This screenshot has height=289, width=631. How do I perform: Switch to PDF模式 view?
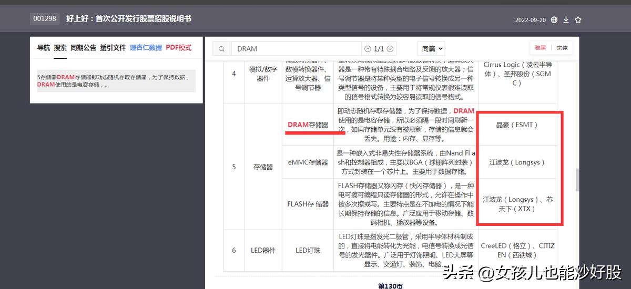[x=179, y=47]
